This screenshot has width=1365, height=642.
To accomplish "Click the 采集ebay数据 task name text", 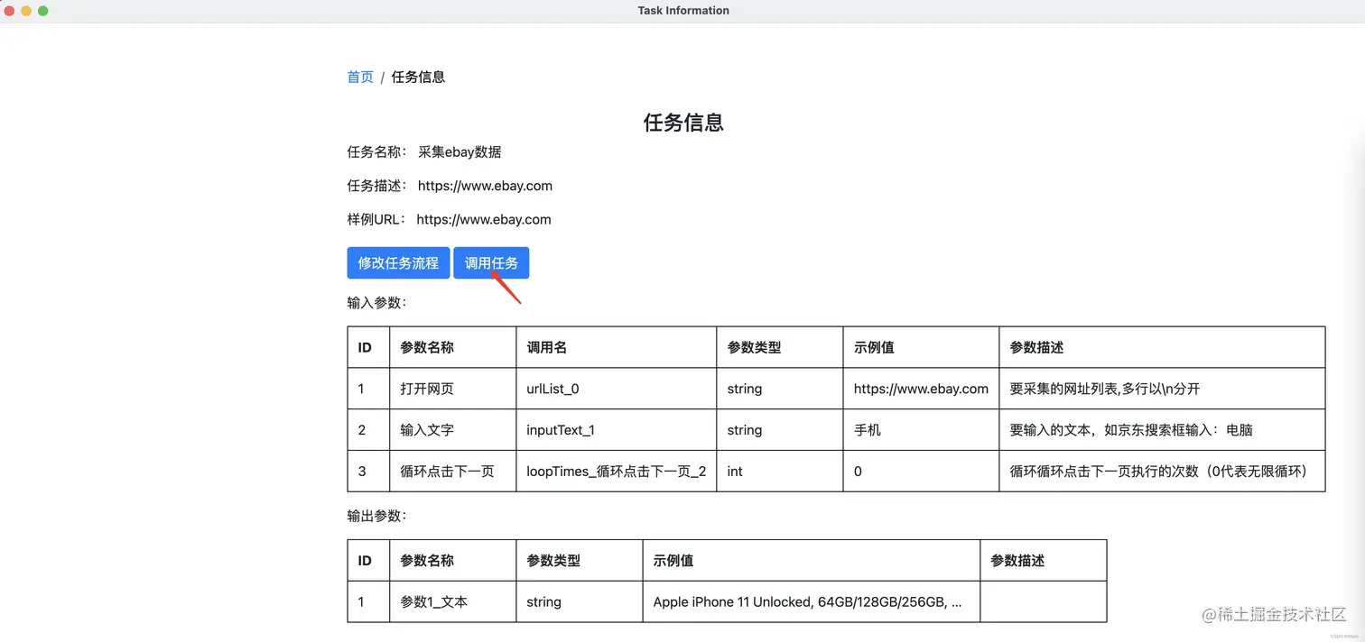I will tap(460, 151).
